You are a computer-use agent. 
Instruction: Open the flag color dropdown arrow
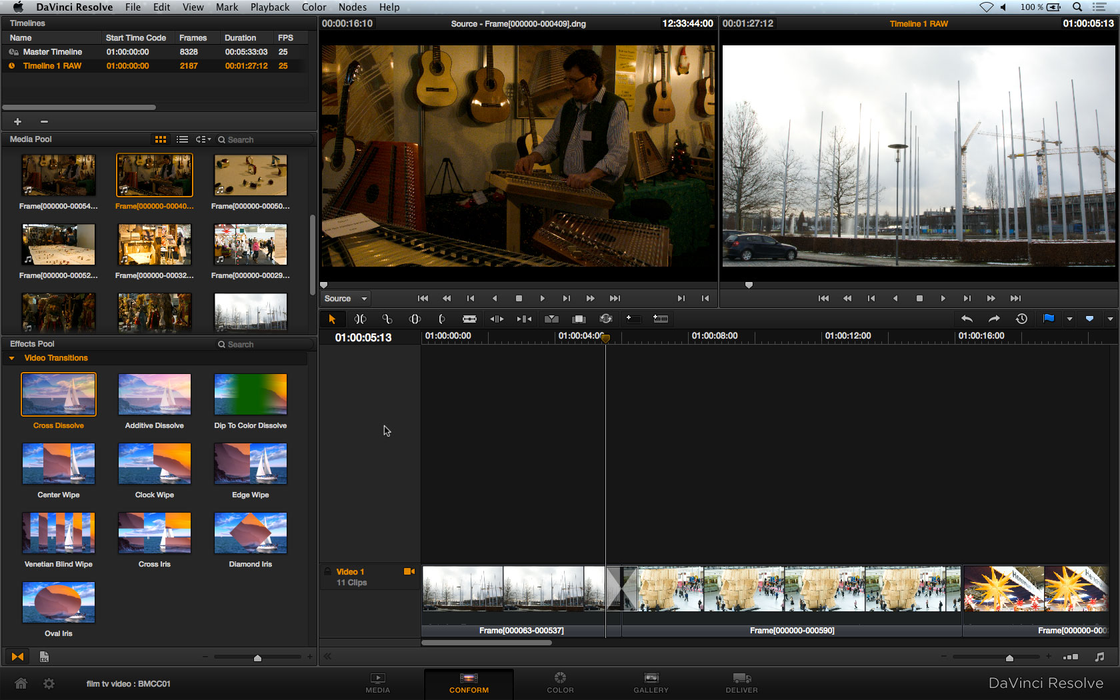[x=1069, y=319]
